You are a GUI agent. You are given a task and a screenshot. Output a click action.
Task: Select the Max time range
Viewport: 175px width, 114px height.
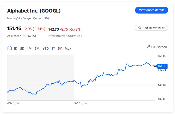coord(68,48)
